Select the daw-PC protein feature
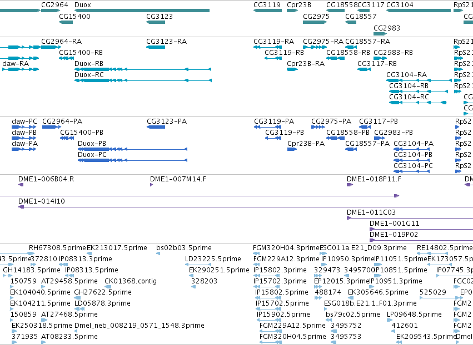 pos(24,127)
